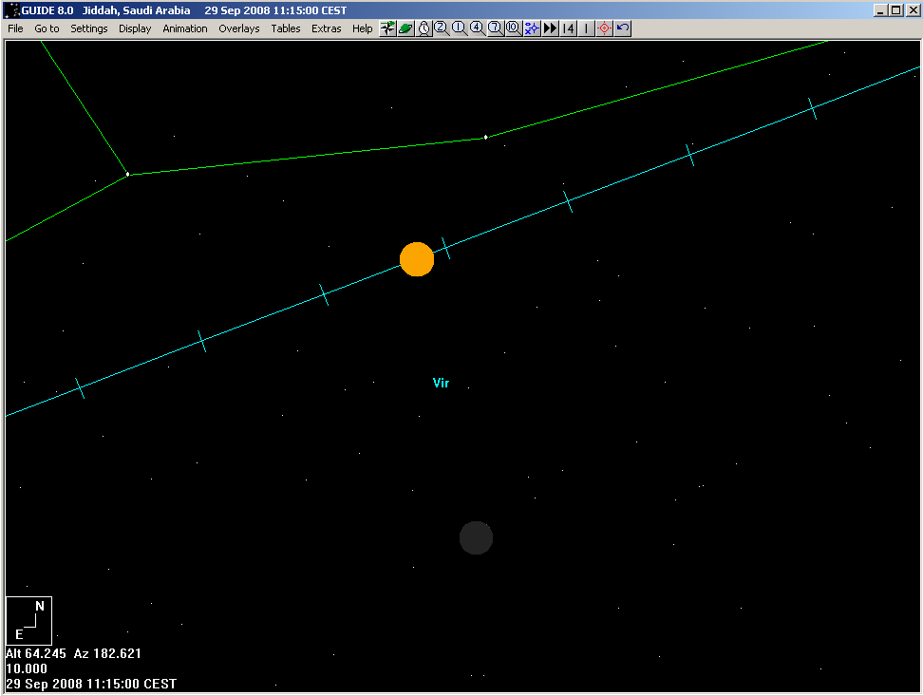Open the clock time settings icon
The height and width of the screenshot is (696, 923).
424,28
